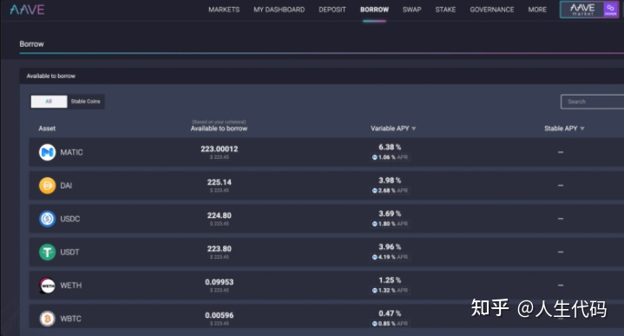Click the DAI token icon
Screen dimensions: 624x336
pyautogui.click(x=48, y=186)
